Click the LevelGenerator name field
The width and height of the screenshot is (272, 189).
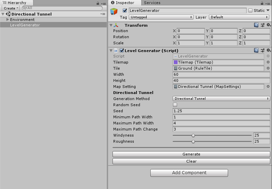(x=188, y=10)
